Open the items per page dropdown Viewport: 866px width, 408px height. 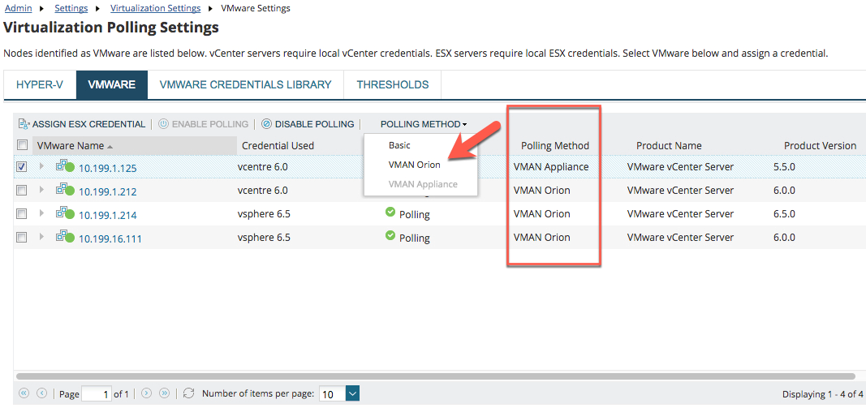coord(352,393)
